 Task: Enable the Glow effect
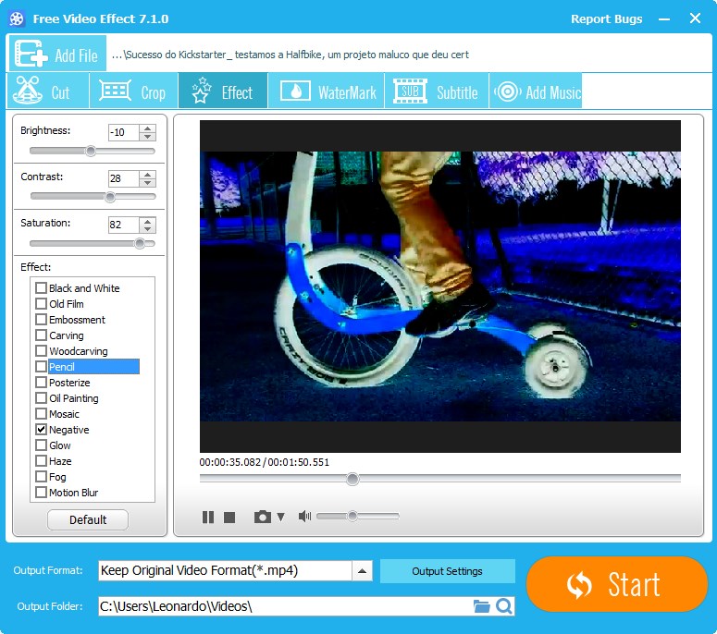[41, 445]
